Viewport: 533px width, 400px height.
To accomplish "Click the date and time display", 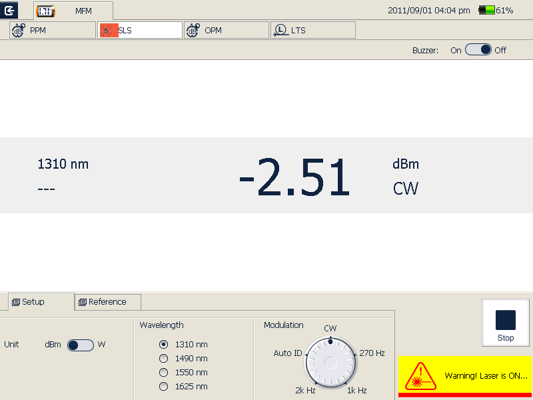I will [428, 11].
